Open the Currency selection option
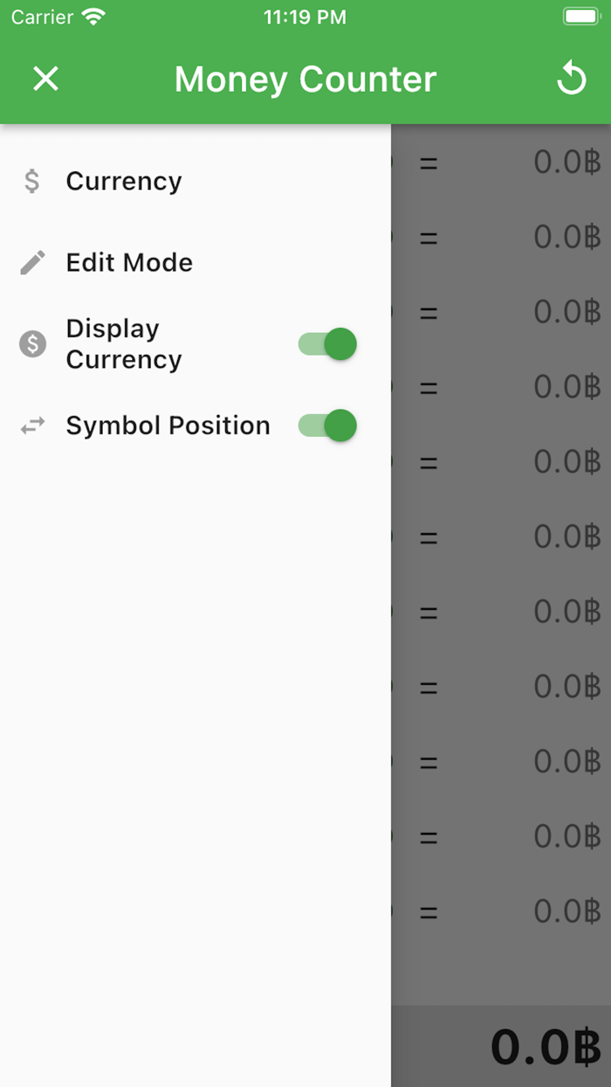Image resolution: width=611 pixels, height=1087 pixels. 123,181
